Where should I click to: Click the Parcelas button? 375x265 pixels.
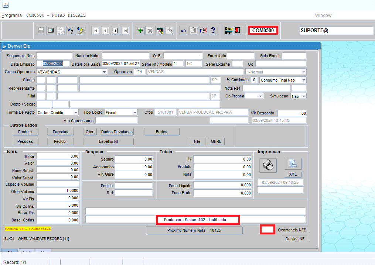pyautogui.click(x=61, y=132)
